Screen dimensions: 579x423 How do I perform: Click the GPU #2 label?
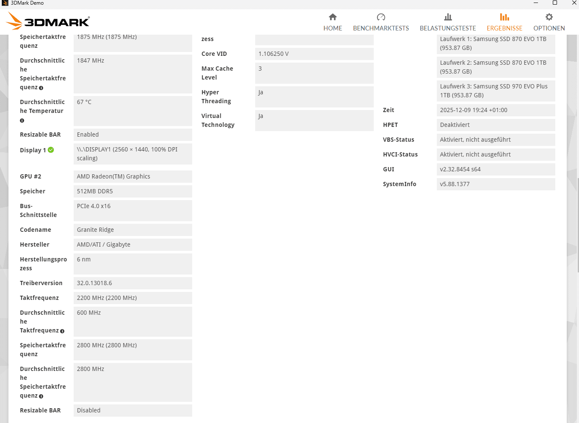pos(30,176)
